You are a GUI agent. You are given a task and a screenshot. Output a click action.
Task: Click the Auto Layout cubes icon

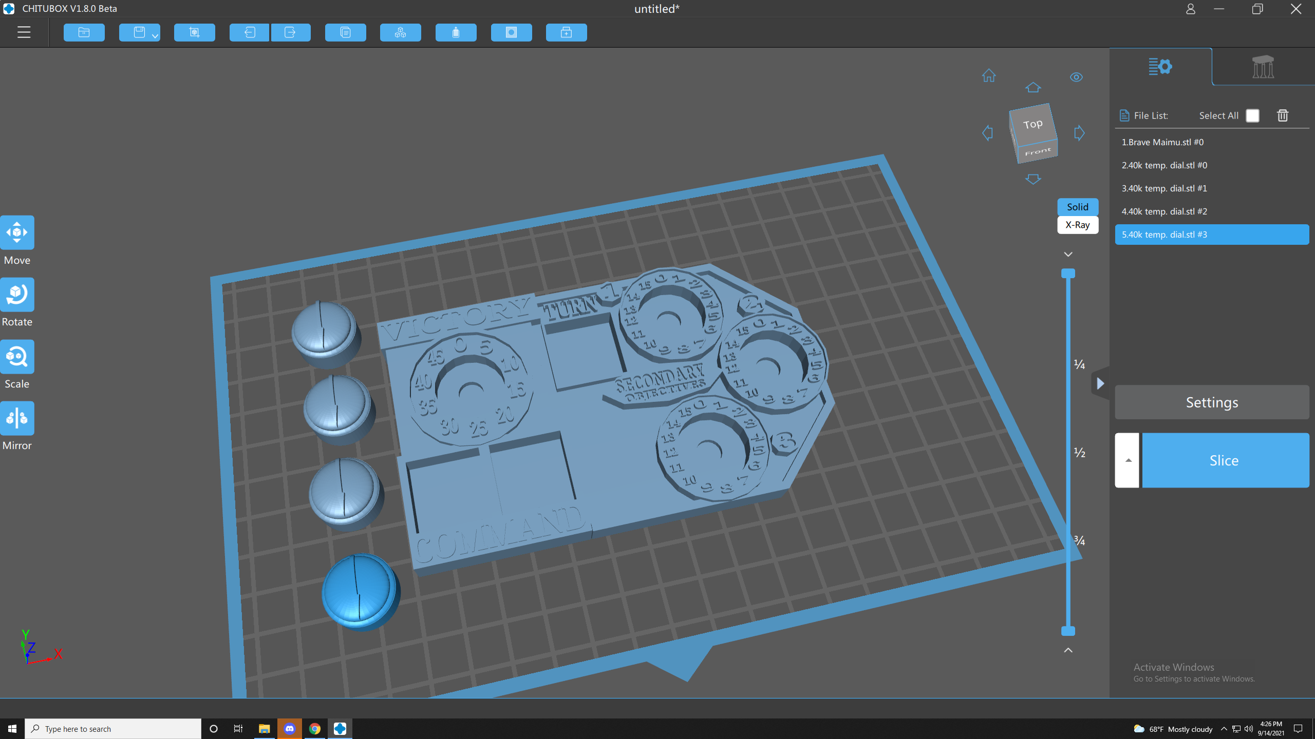400,32
